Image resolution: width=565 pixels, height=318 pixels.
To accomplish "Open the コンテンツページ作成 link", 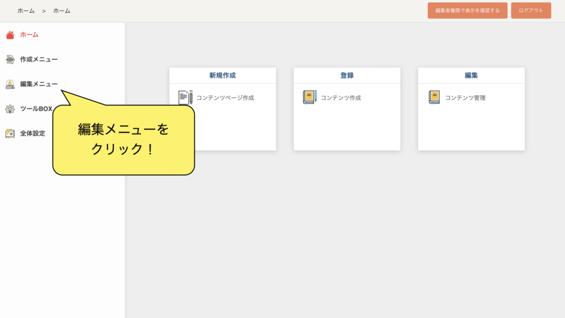I will (225, 98).
